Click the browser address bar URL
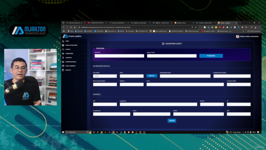This screenshot has width=266, height=150. click(x=106, y=27)
